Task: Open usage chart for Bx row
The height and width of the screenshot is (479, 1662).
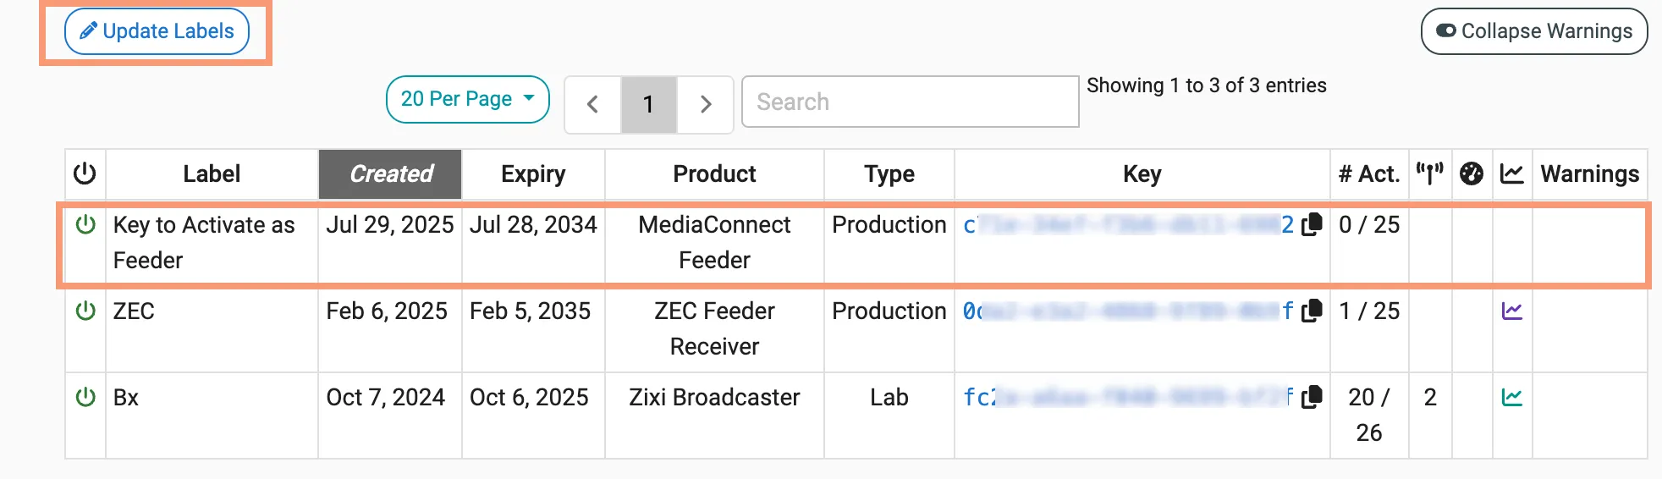Action: (x=1511, y=397)
